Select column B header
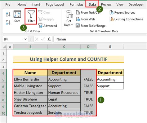 [x=30, y=47]
